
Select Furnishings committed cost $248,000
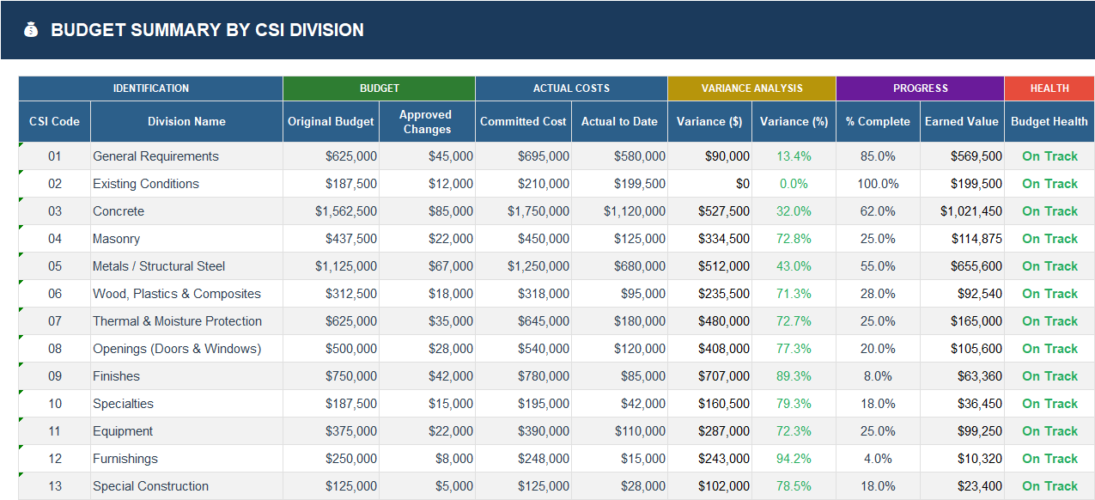point(523,459)
